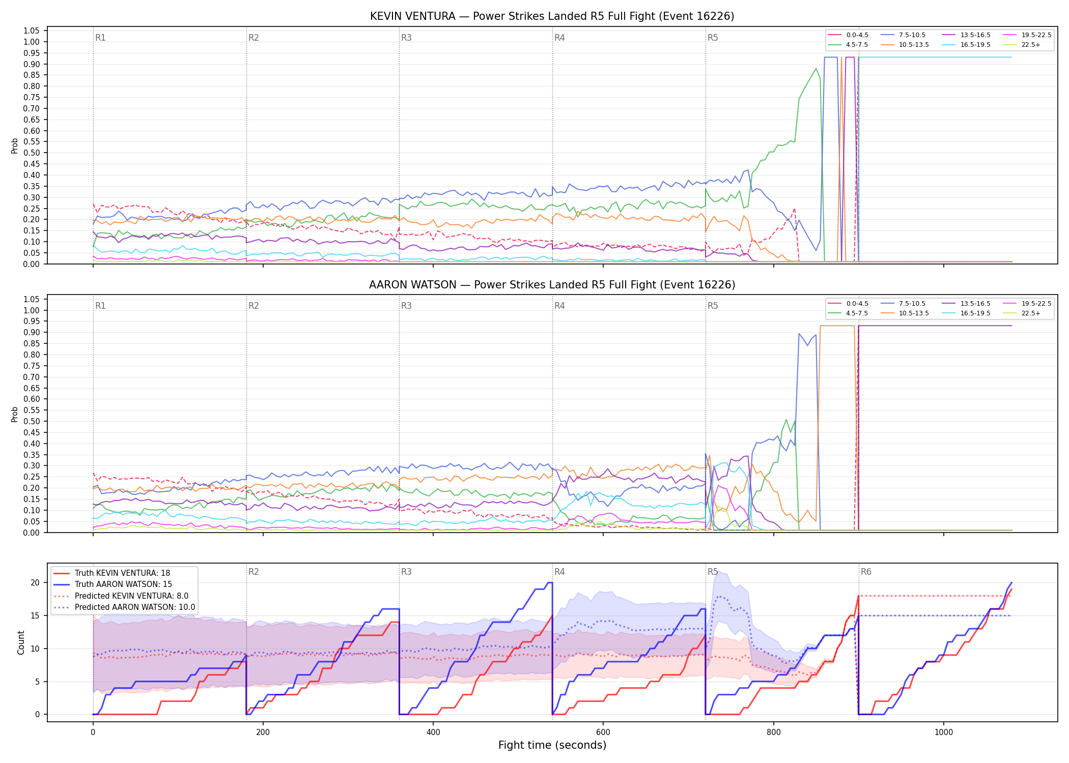Select the 0.0-4.5 legend entry in Ventura chart
The width and height of the screenshot is (1069, 763).
click(x=849, y=35)
